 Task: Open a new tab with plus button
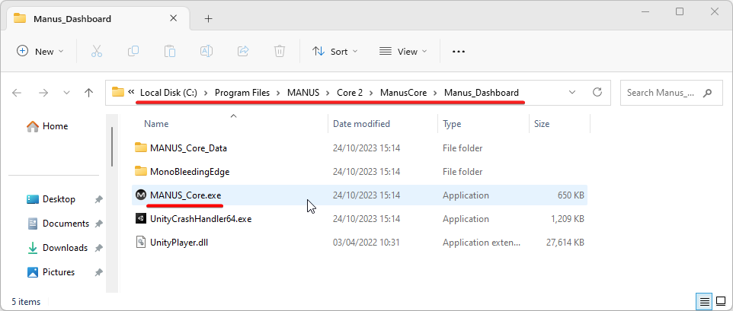(208, 18)
